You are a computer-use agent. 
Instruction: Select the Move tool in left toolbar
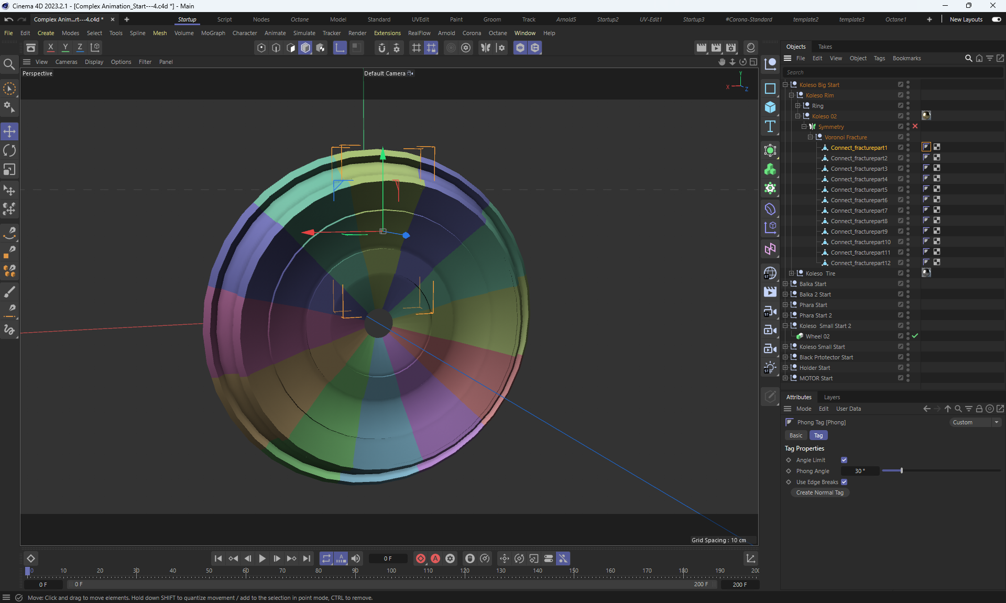[x=9, y=131]
